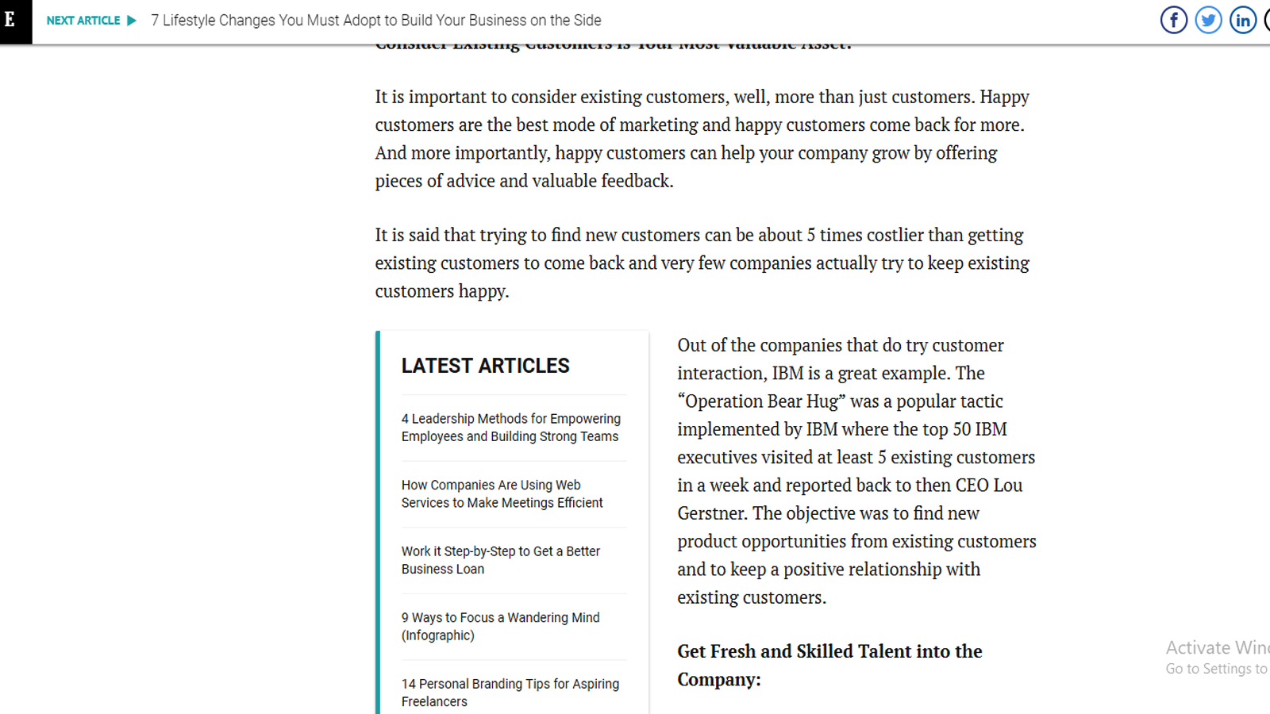This screenshot has width=1270, height=714.
Task: Open the "7 Lifestyle Changes" next article link
Action: (x=375, y=21)
